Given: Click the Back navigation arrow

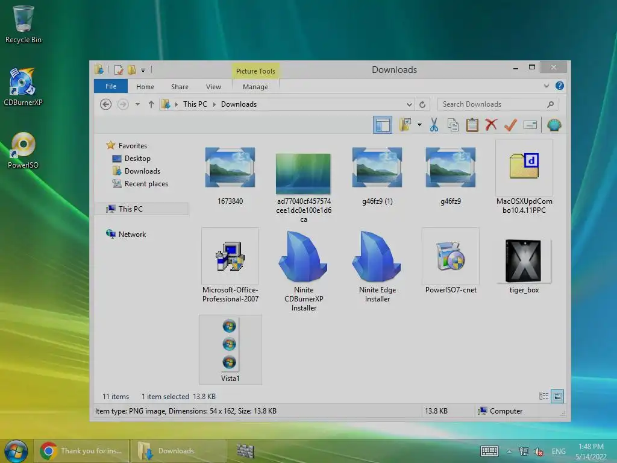Looking at the screenshot, I should (105, 104).
